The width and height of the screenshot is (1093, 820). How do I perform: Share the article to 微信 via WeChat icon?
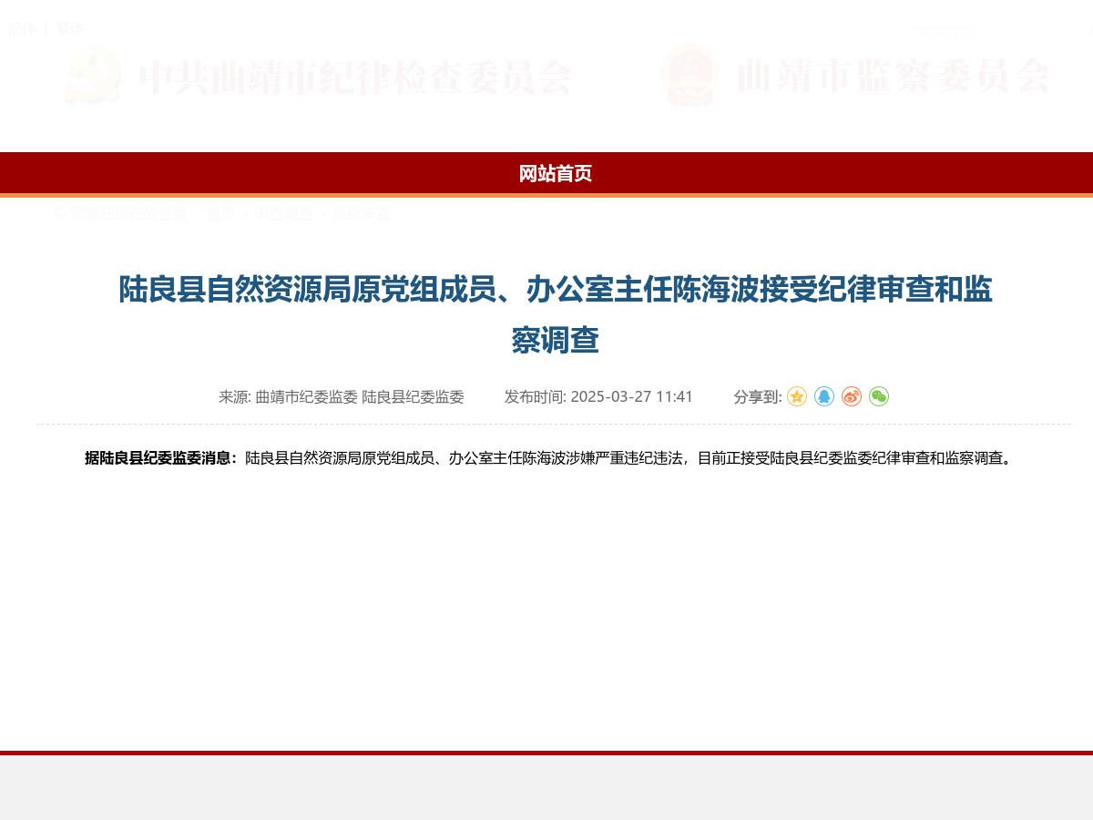click(879, 397)
